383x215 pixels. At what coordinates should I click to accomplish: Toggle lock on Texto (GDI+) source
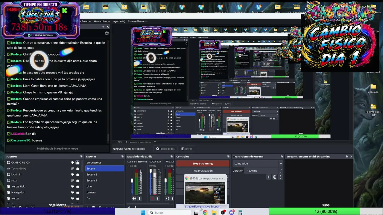pos(77,168)
